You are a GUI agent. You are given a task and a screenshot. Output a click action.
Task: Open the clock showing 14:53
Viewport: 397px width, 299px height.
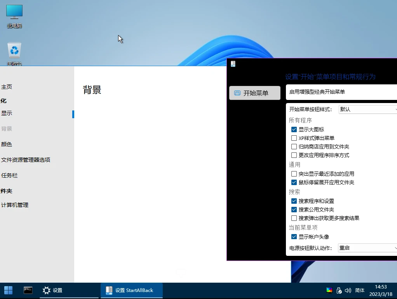tap(381, 290)
